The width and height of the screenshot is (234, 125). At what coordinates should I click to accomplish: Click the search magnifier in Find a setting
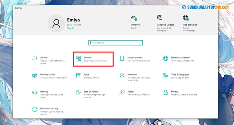[140, 42]
